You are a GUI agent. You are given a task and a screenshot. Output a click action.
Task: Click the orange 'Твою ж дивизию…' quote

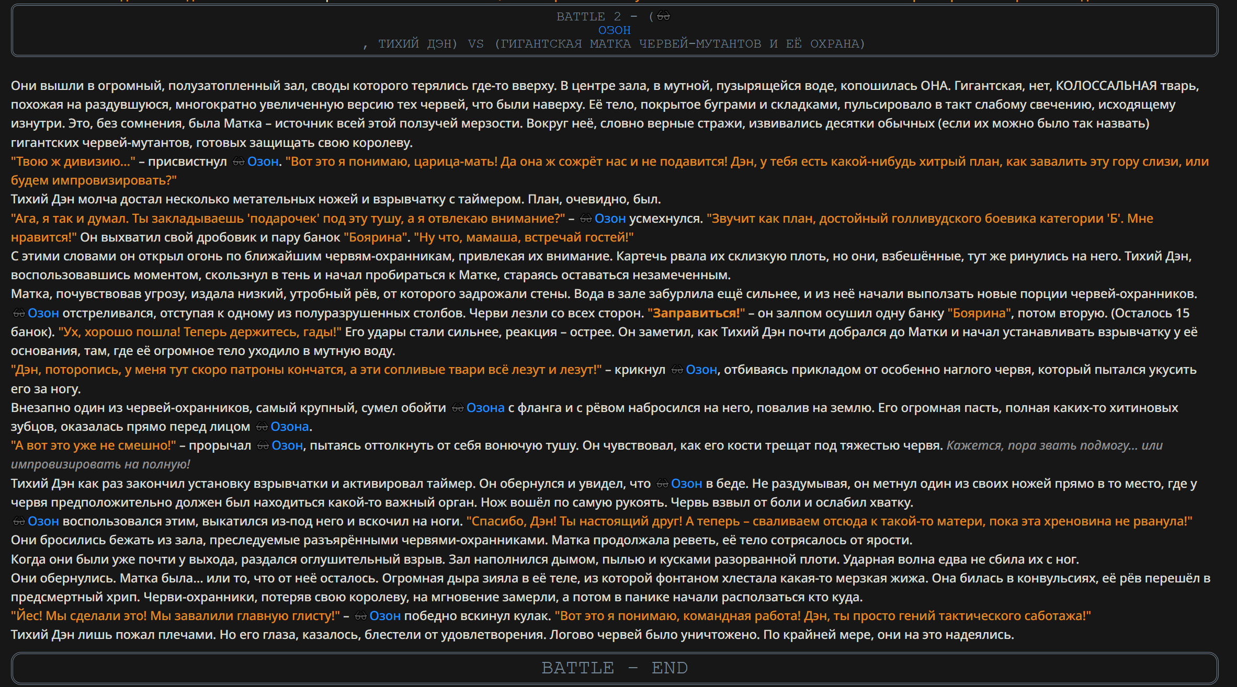[x=73, y=162]
